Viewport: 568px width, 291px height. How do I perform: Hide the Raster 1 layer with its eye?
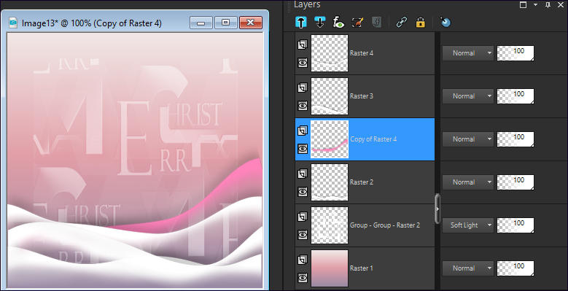[303, 278]
